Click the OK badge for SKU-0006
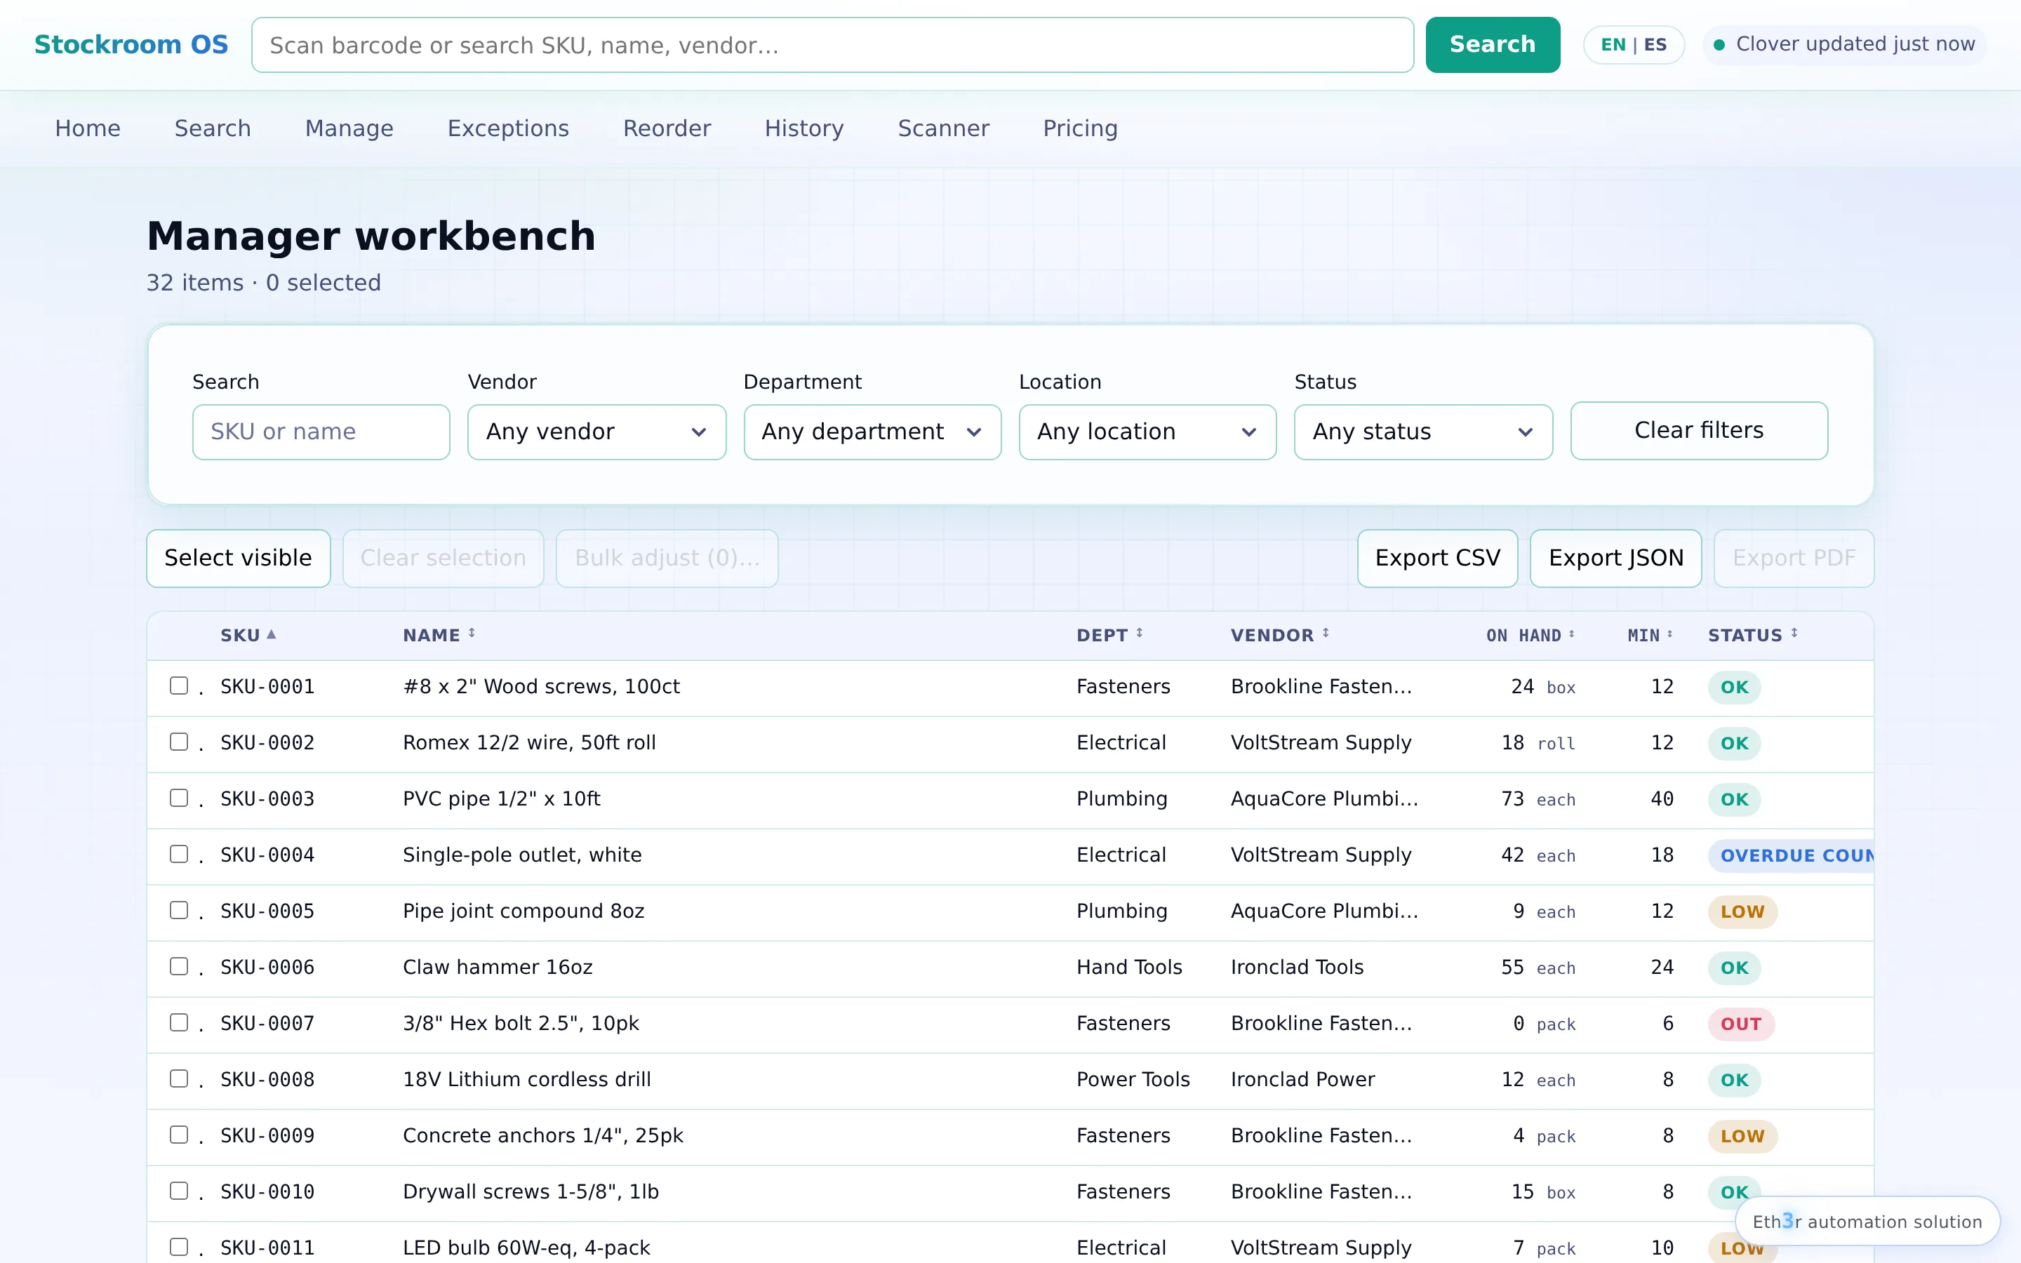This screenshot has height=1263, width=2021. click(1734, 968)
